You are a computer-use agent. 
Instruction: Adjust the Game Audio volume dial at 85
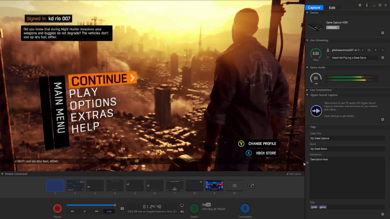316,78
